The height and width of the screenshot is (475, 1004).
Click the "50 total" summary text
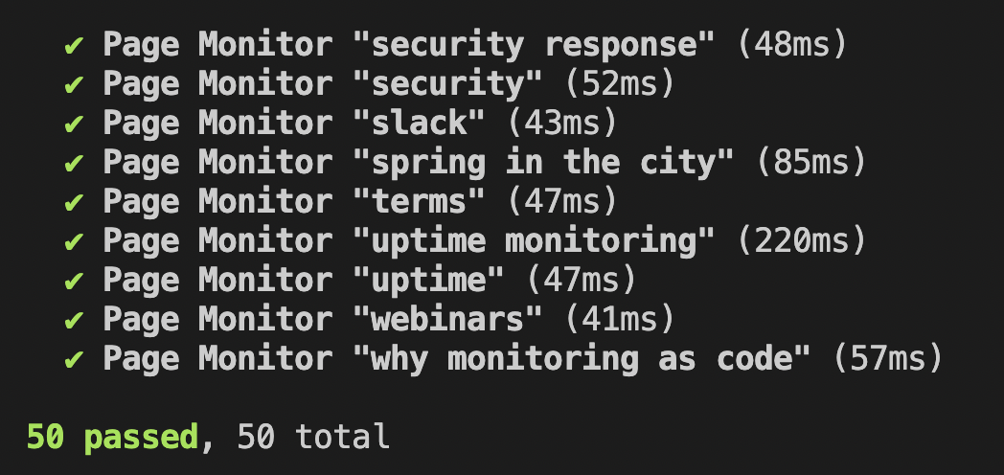tap(313, 438)
